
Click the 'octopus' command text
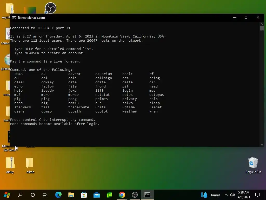[x=157, y=95]
